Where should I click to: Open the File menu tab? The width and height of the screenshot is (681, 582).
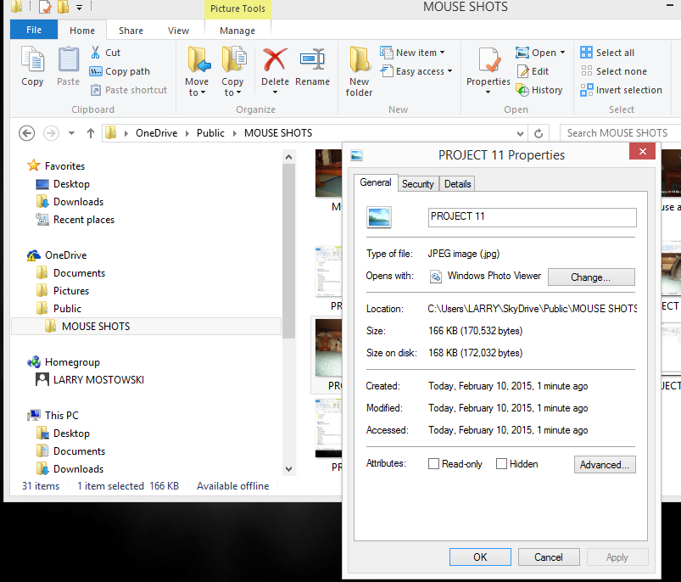point(34,30)
